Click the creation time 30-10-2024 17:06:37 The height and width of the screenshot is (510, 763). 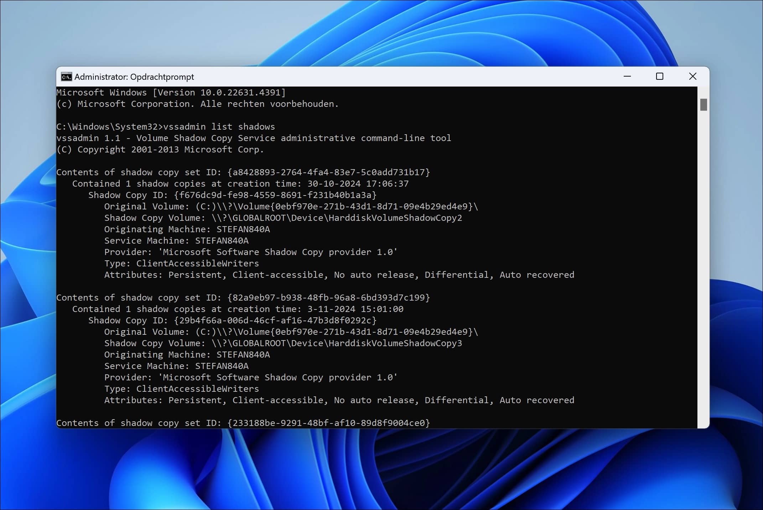tap(358, 184)
